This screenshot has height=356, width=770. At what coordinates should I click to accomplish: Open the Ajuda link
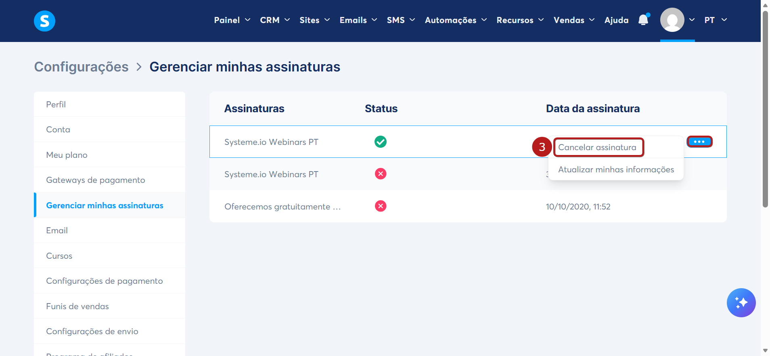(x=616, y=20)
